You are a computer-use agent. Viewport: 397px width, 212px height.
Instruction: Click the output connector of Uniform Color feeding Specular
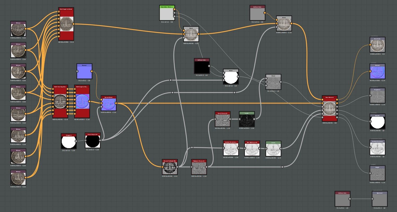click(350, 199)
